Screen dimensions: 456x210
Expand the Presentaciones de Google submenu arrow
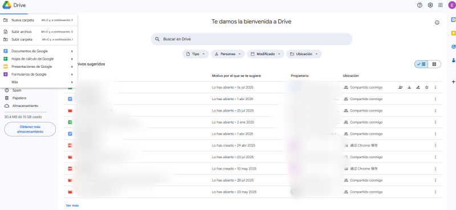tap(72, 67)
